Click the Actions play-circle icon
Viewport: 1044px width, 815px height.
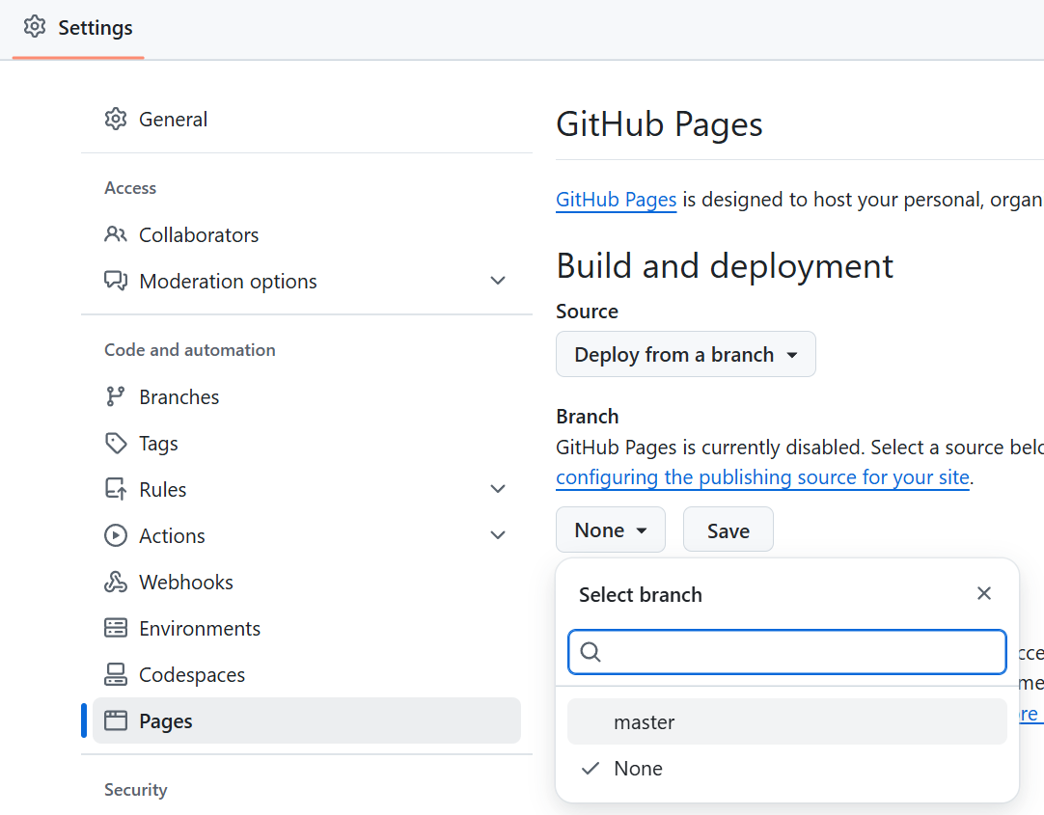(x=116, y=535)
